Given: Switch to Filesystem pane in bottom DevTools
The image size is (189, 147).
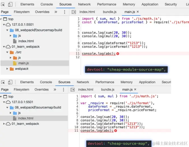Looking at the screenshot, I should click(x=22, y=90).
